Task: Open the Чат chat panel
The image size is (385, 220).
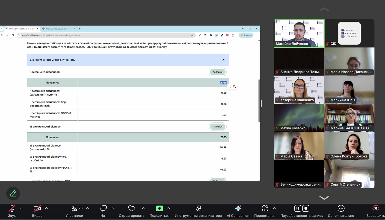Action: 103,209
